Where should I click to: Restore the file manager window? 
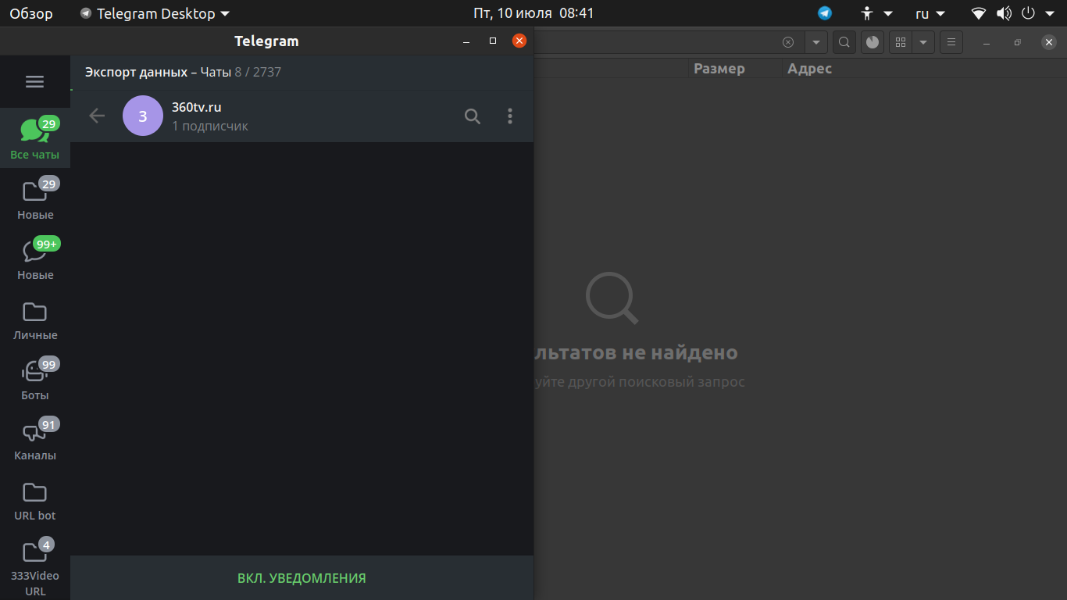[1017, 42]
